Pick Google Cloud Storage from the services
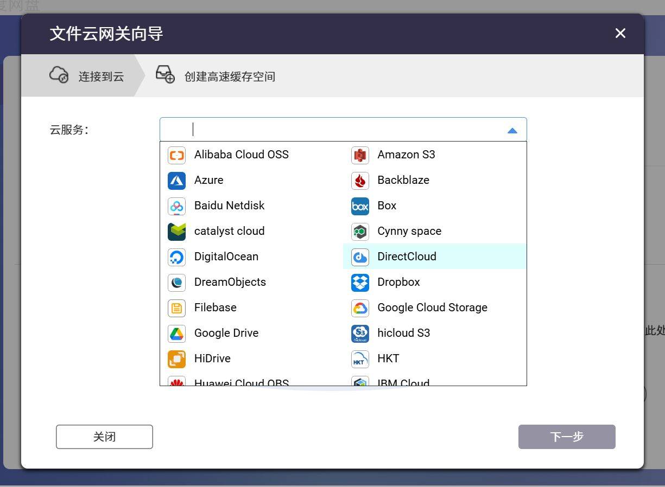This screenshot has height=487, width=665. tap(435, 307)
